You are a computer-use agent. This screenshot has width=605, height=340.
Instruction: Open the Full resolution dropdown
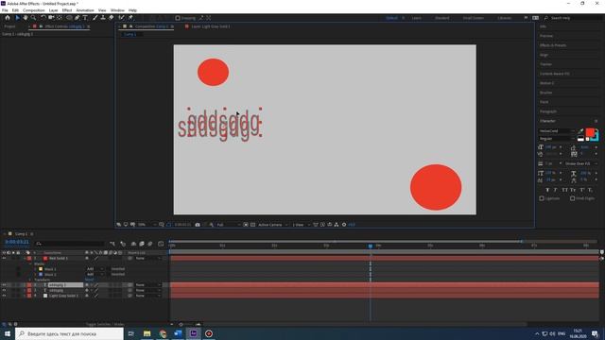click(x=229, y=225)
